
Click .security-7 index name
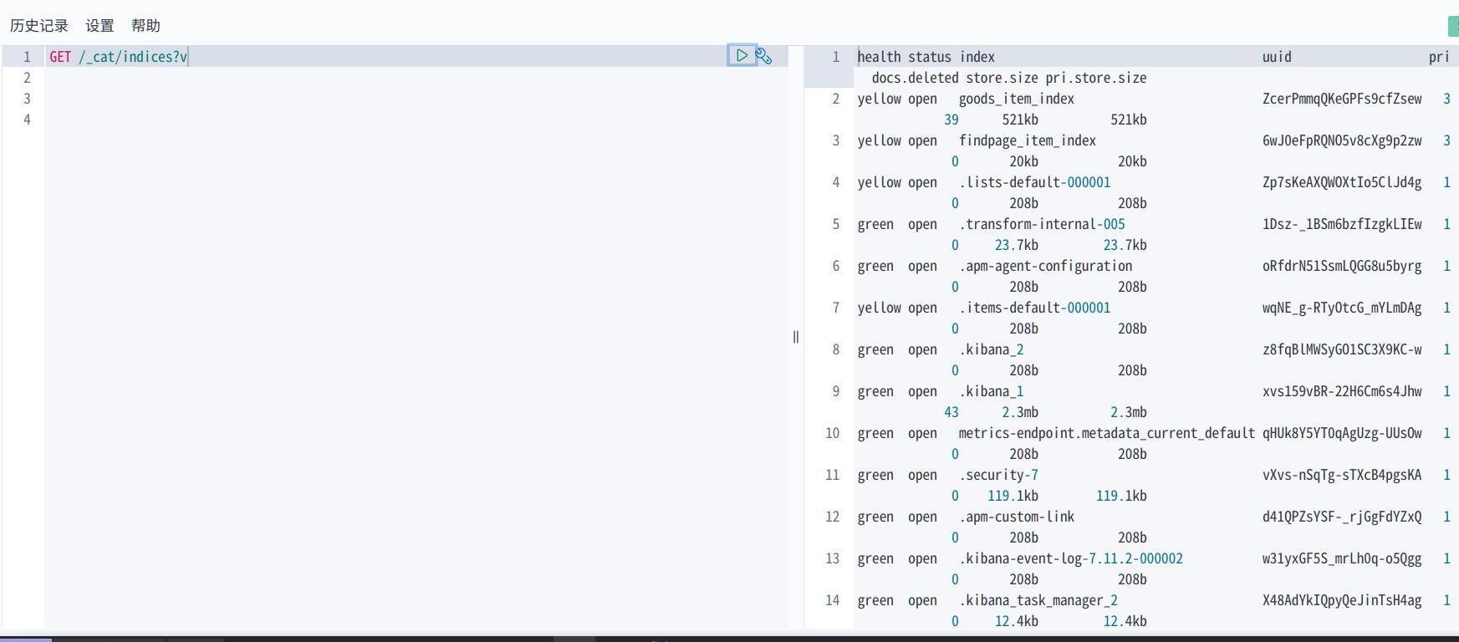pos(998,475)
